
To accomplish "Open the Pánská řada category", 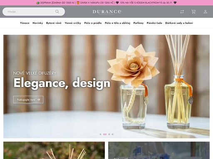I will click(x=154, y=23).
